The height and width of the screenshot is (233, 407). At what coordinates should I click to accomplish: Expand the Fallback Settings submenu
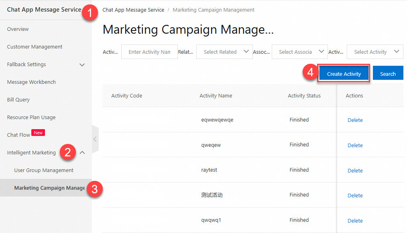(x=82, y=65)
